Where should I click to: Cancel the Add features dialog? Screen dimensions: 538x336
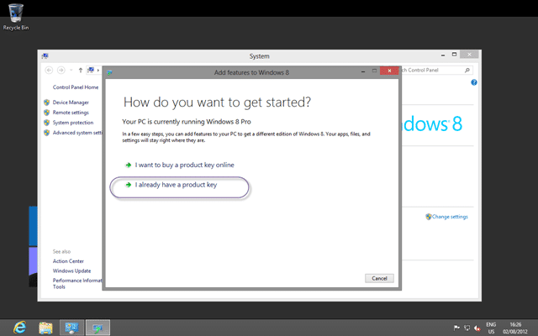click(379, 278)
